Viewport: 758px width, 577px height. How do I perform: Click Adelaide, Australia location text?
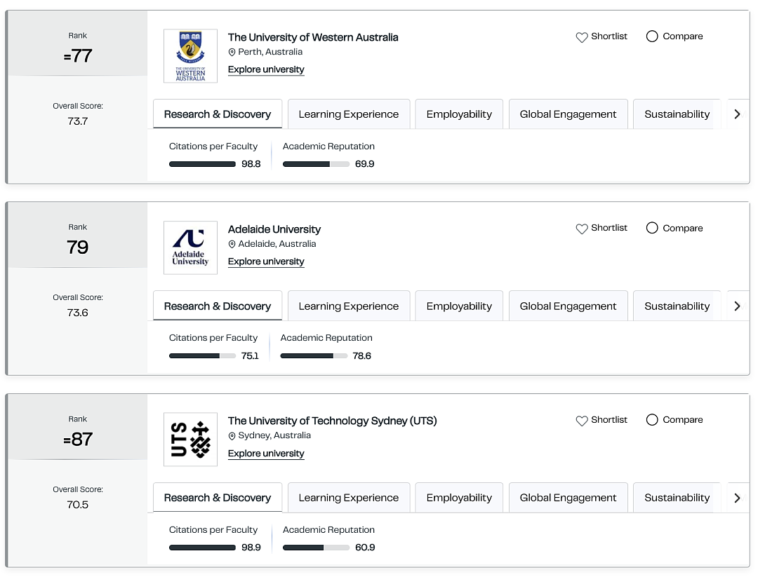[277, 244]
